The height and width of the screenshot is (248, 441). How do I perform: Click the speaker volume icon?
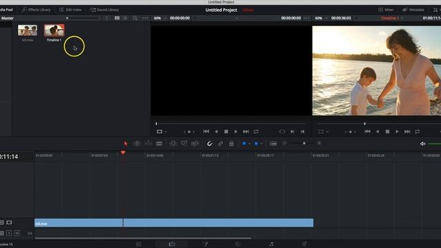coord(422,144)
